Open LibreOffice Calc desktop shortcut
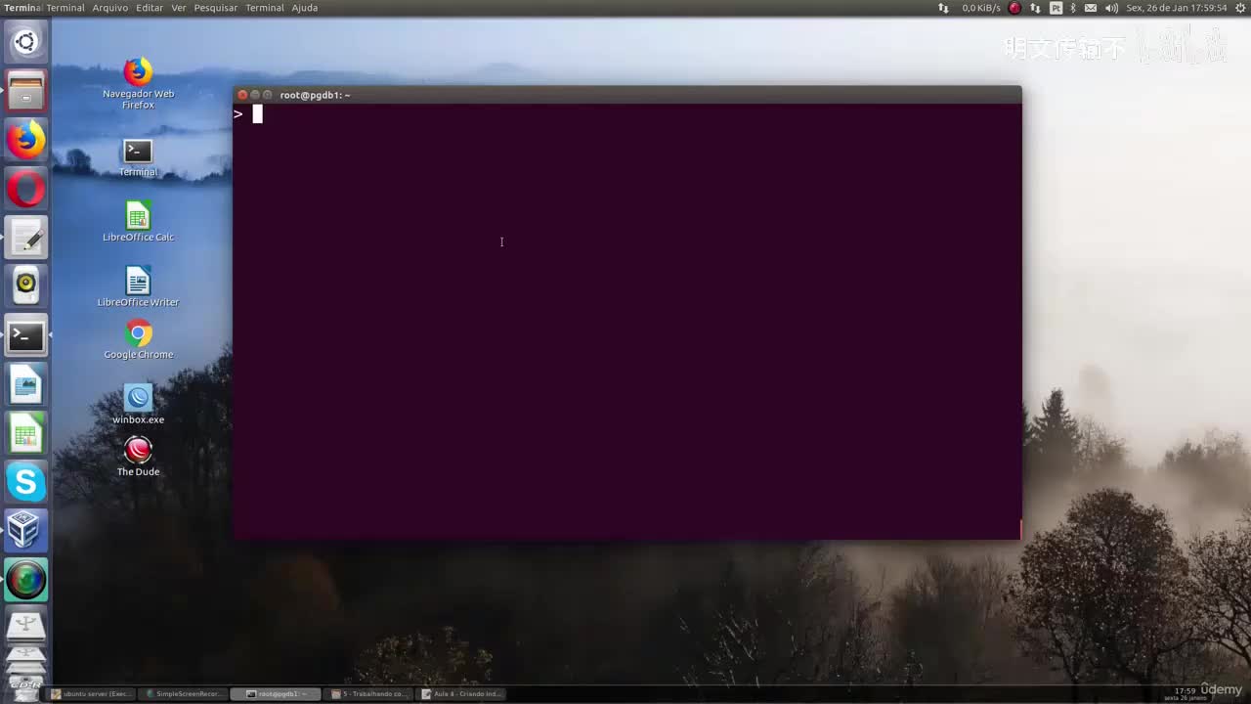1251x704 pixels. [138, 222]
